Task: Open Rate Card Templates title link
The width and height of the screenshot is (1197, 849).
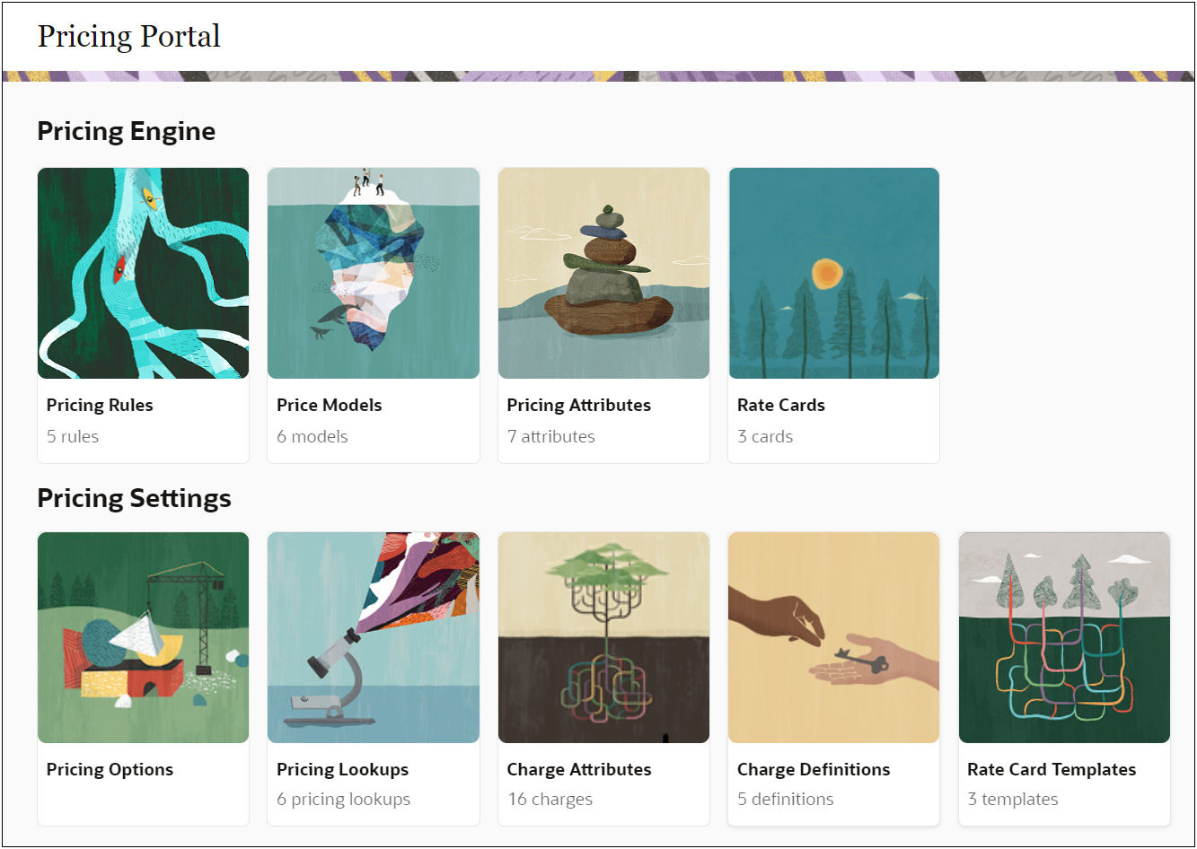Action: tap(1051, 769)
